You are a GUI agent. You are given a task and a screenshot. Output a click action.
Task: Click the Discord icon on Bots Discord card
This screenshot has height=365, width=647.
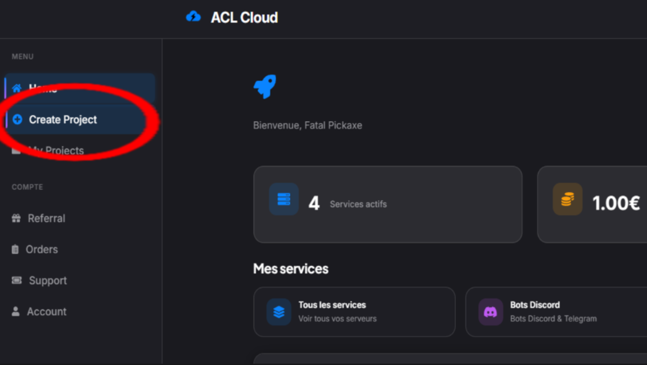(x=490, y=312)
